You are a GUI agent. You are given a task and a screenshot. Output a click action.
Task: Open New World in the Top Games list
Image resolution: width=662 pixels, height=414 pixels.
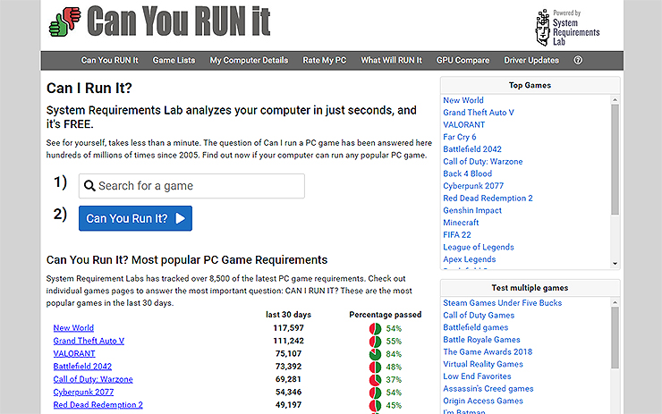[x=463, y=100]
